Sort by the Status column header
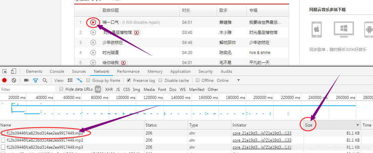The image size is (373, 153). click(x=166, y=125)
